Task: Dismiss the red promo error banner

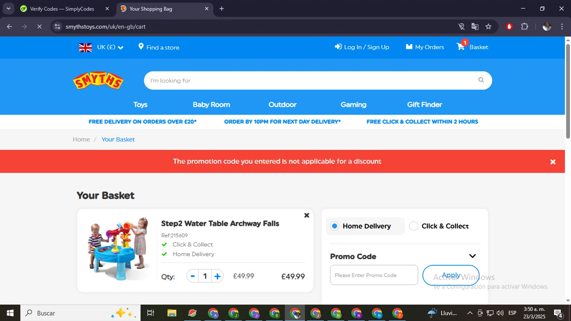Action: (553, 162)
